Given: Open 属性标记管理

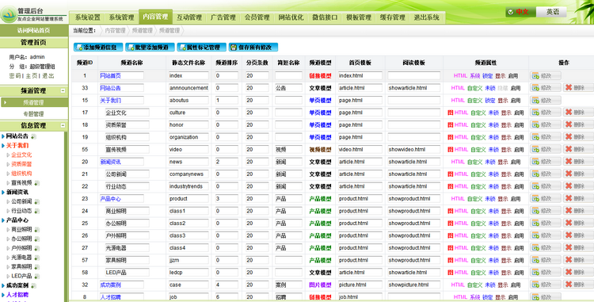Looking at the screenshot, I should 201,48.
